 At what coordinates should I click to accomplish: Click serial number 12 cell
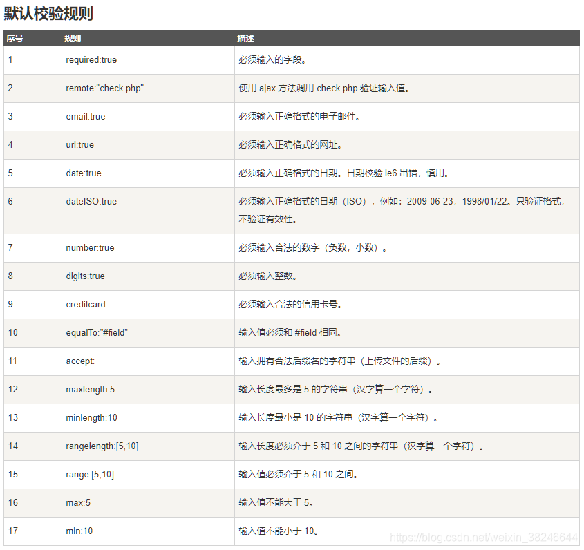[x=32, y=390]
